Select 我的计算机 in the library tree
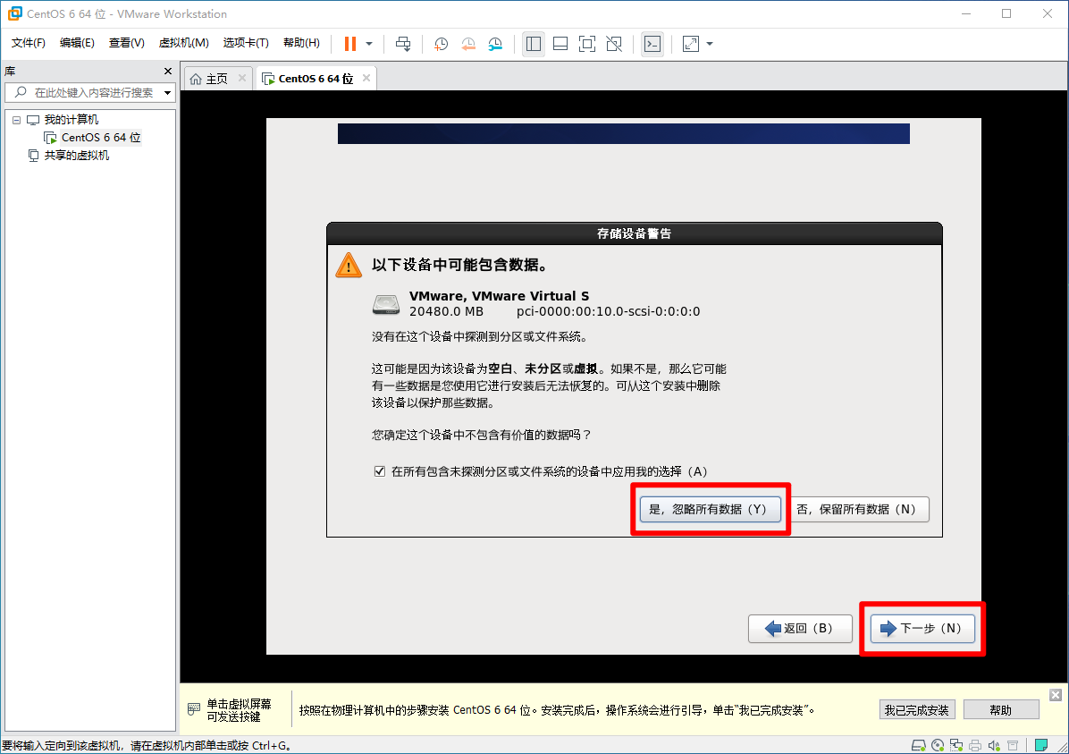 pyautogui.click(x=71, y=120)
